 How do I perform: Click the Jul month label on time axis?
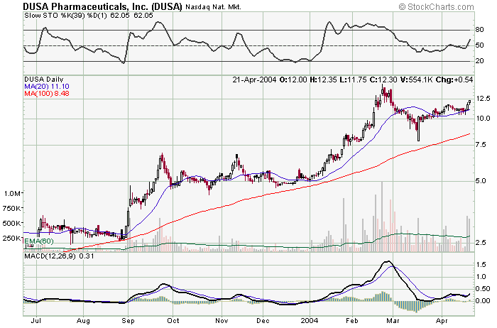(36, 321)
